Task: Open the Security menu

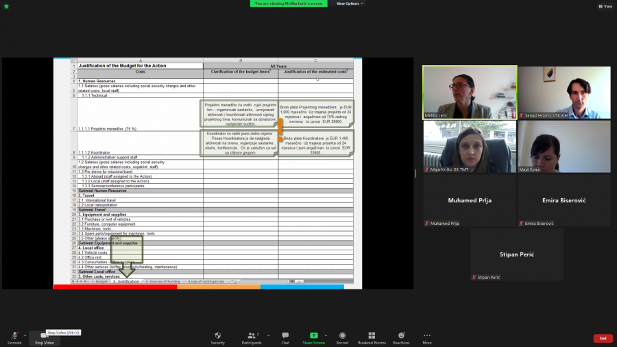Action: (217, 337)
